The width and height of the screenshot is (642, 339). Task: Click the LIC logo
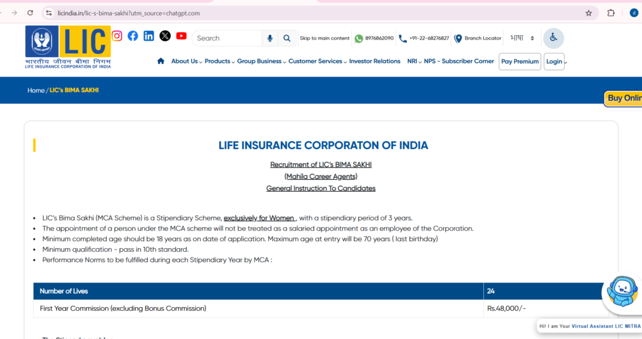tap(68, 46)
